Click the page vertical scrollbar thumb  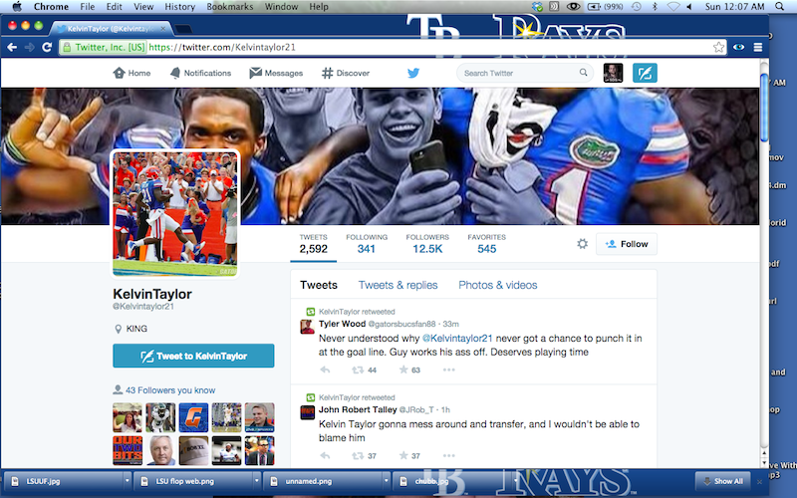pyautogui.click(x=764, y=108)
